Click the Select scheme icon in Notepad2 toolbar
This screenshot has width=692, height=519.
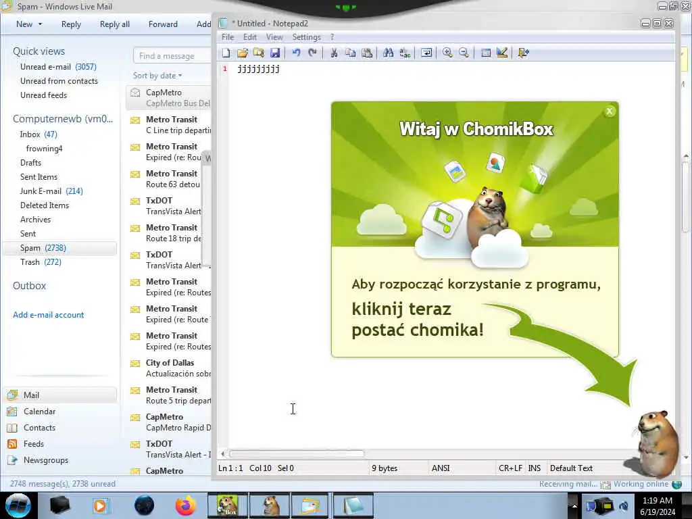485,53
